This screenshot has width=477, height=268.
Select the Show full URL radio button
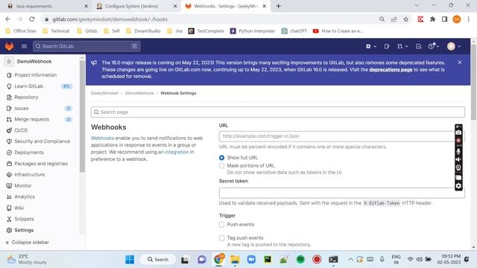pyautogui.click(x=222, y=158)
